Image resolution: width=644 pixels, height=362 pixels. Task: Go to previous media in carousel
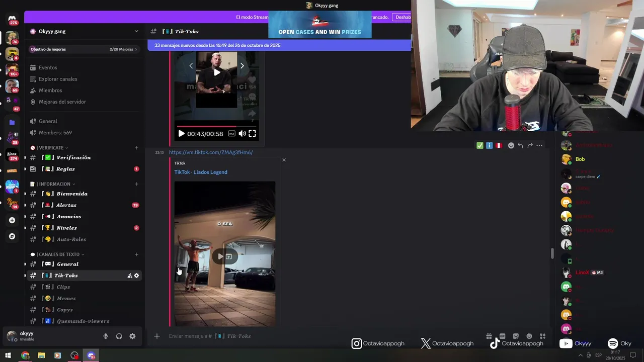pos(191,66)
